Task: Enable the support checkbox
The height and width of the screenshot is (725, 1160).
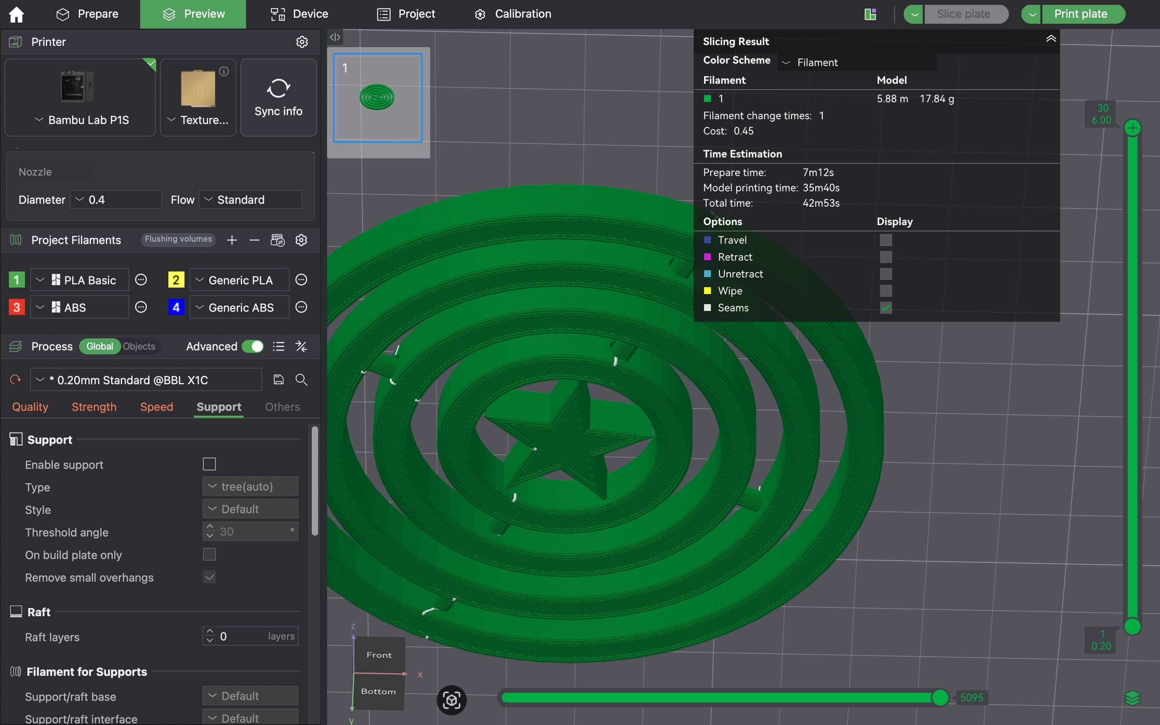Action: 209,464
